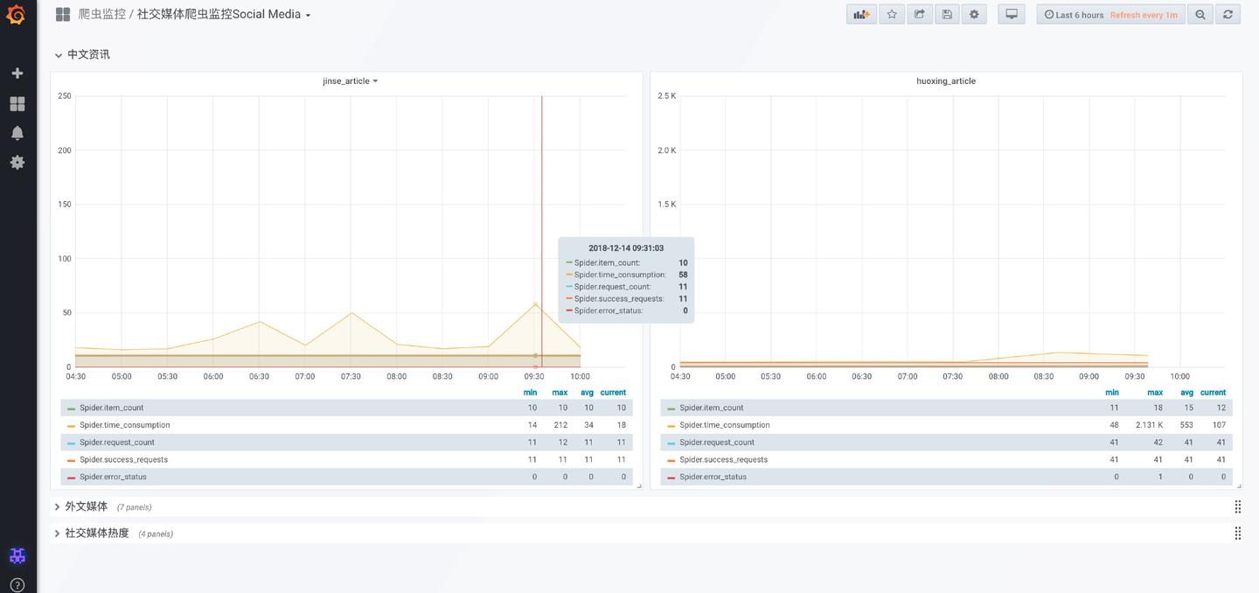The width and height of the screenshot is (1259, 593).
Task: Sort jinse_article legend by current
Action: 613,393
